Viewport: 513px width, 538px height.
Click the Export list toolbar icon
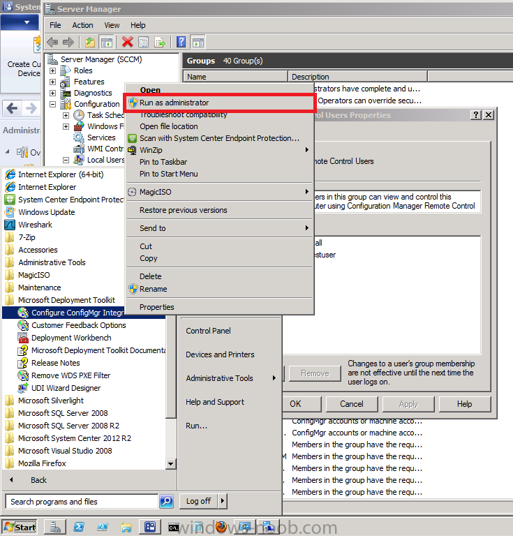[160, 42]
